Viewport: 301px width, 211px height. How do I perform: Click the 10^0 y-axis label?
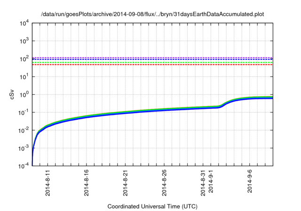coord(24,94)
